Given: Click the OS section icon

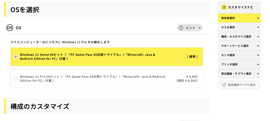Looking at the screenshot, I should 9,28.
